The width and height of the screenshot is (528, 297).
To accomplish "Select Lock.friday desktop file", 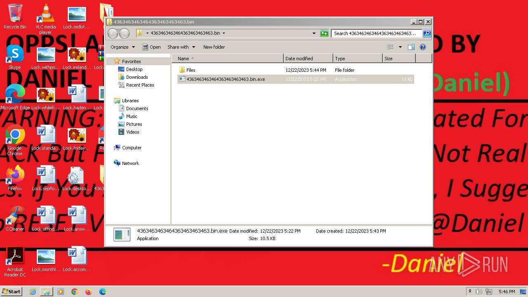I will tap(77, 139).
